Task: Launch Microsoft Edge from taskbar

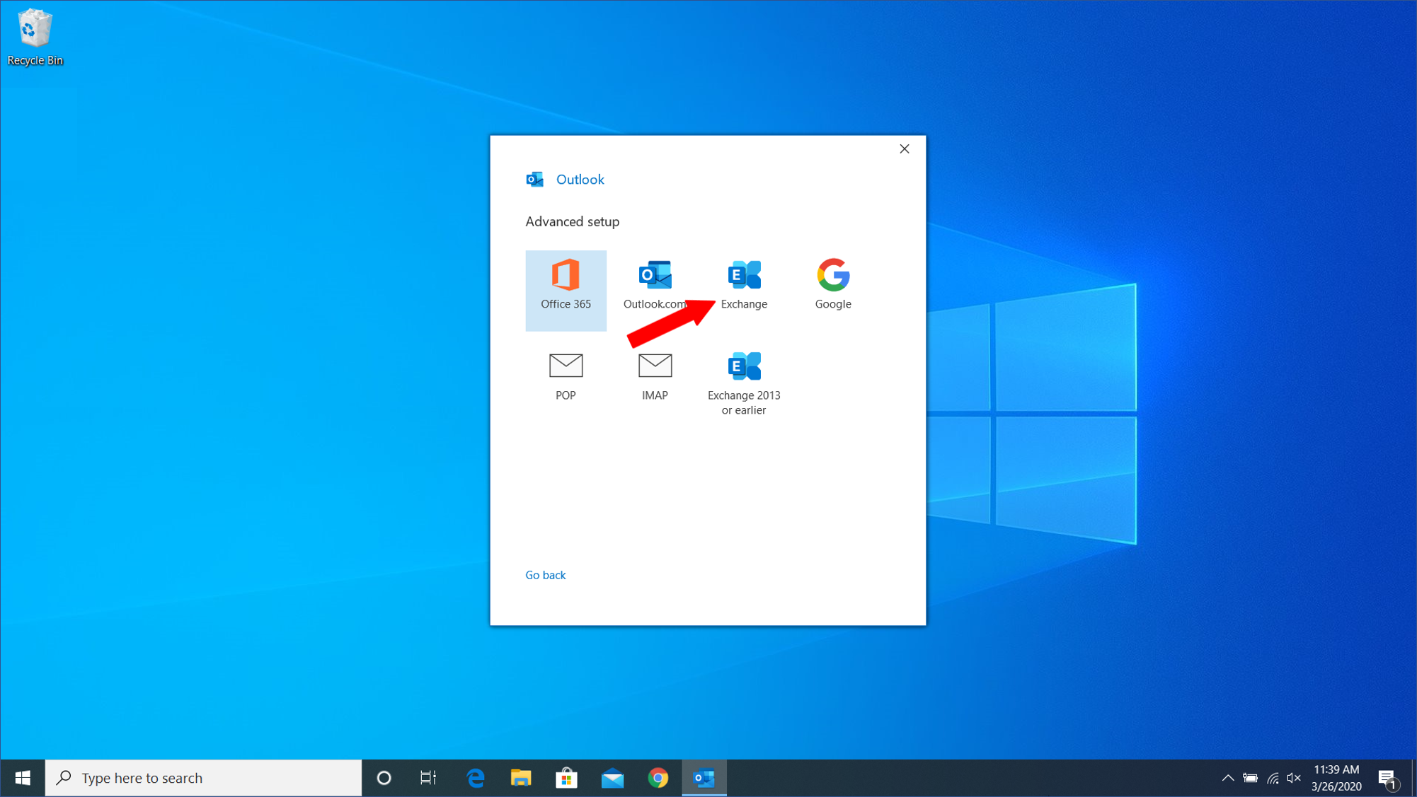Action: click(x=475, y=778)
